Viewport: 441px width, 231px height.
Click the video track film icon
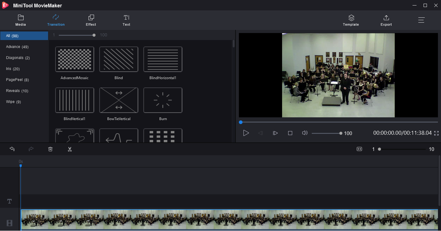[x=9, y=223]
